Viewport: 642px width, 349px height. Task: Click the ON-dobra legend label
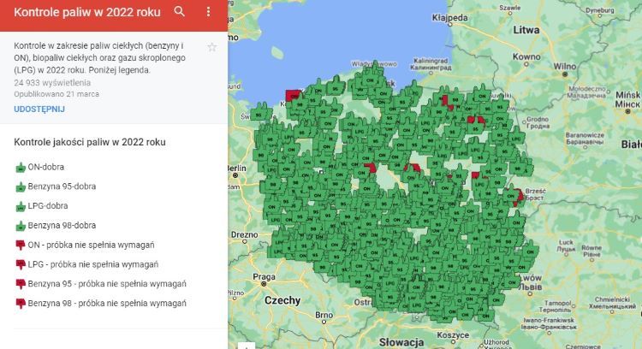(46, 167)
